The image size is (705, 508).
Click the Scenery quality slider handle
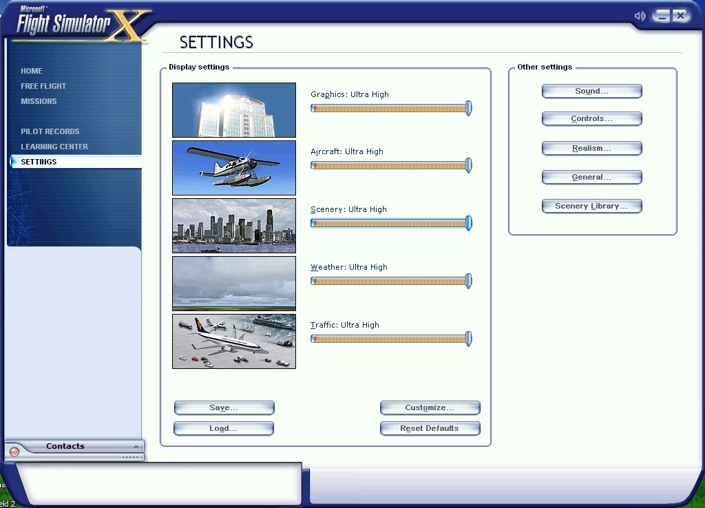click(468, 224)
